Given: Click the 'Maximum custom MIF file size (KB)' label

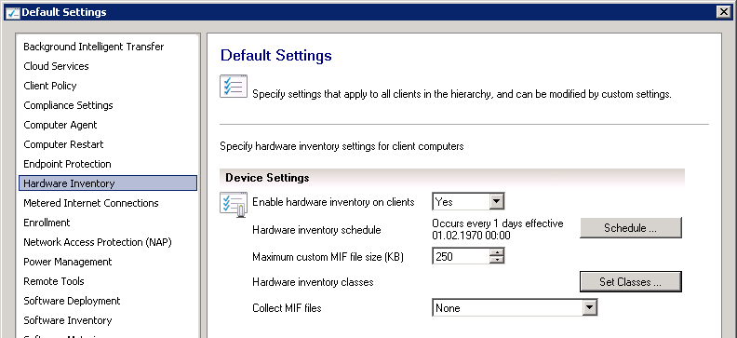Looking at the screenshot, I should tap(328, 257).
